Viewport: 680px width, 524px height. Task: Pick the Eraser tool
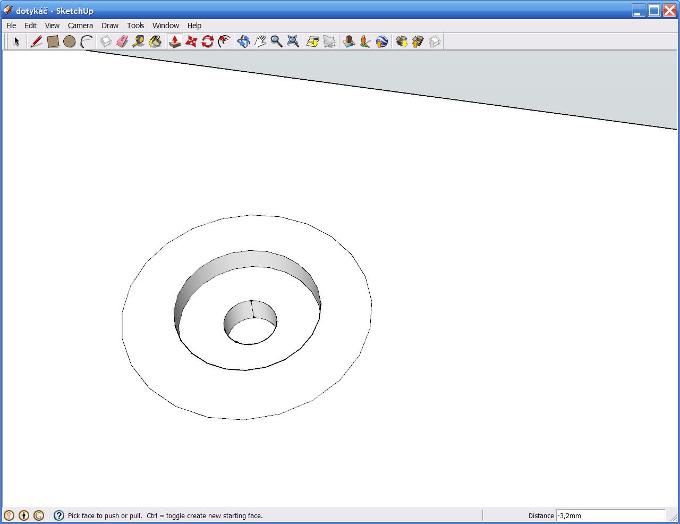(122, 41)
